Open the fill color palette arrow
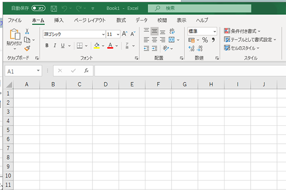The width and height of the screenshot is (286, 190). 103,46
